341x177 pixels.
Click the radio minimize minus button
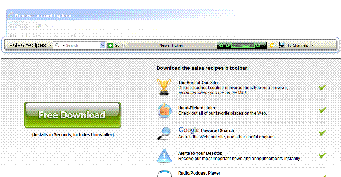pyautogui.click(x=264, y=45)
